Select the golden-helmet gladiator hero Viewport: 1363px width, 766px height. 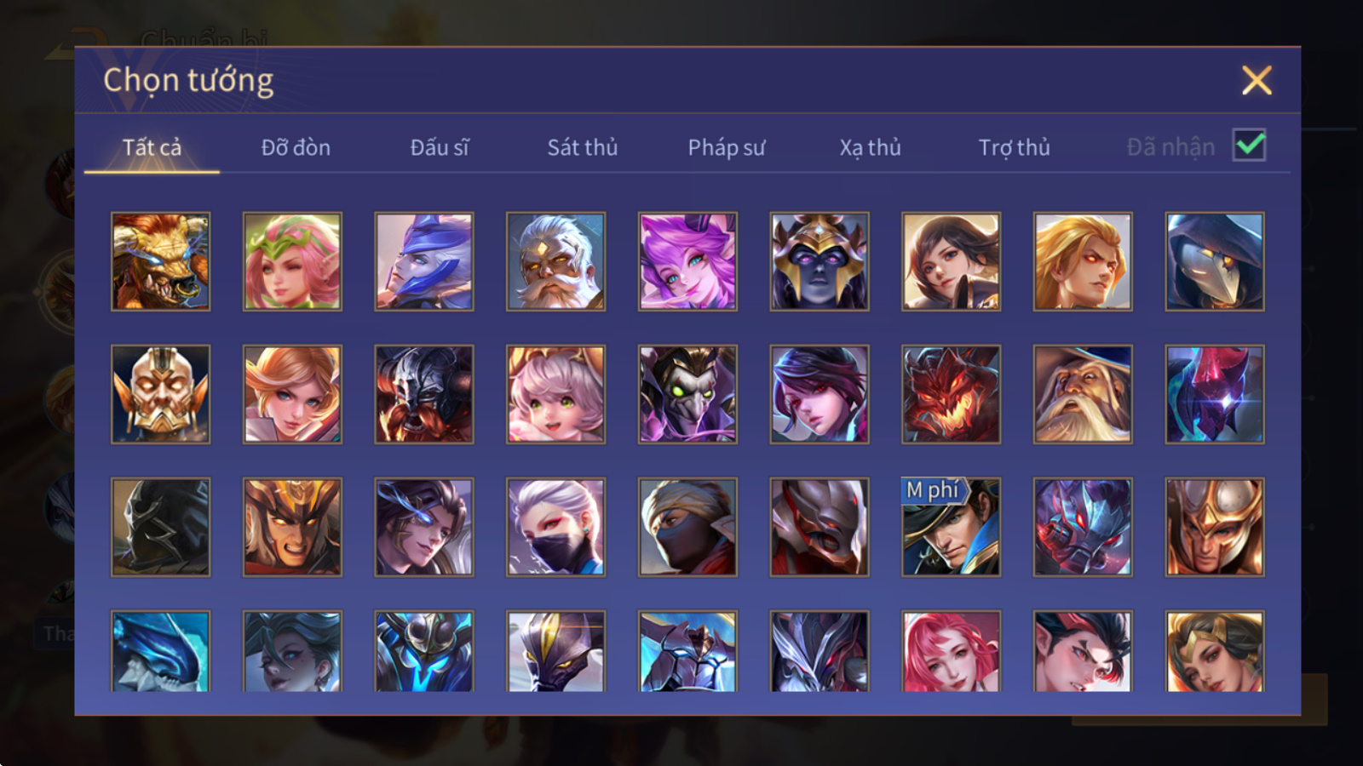1215,527
